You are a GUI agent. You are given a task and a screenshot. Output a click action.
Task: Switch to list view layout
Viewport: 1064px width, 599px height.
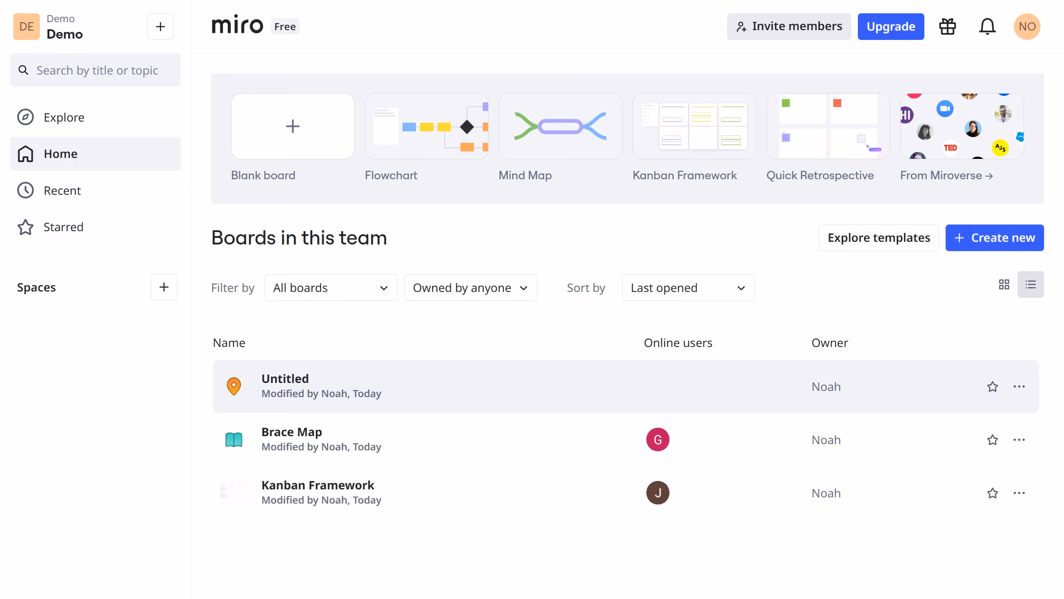coord(1031,284)
